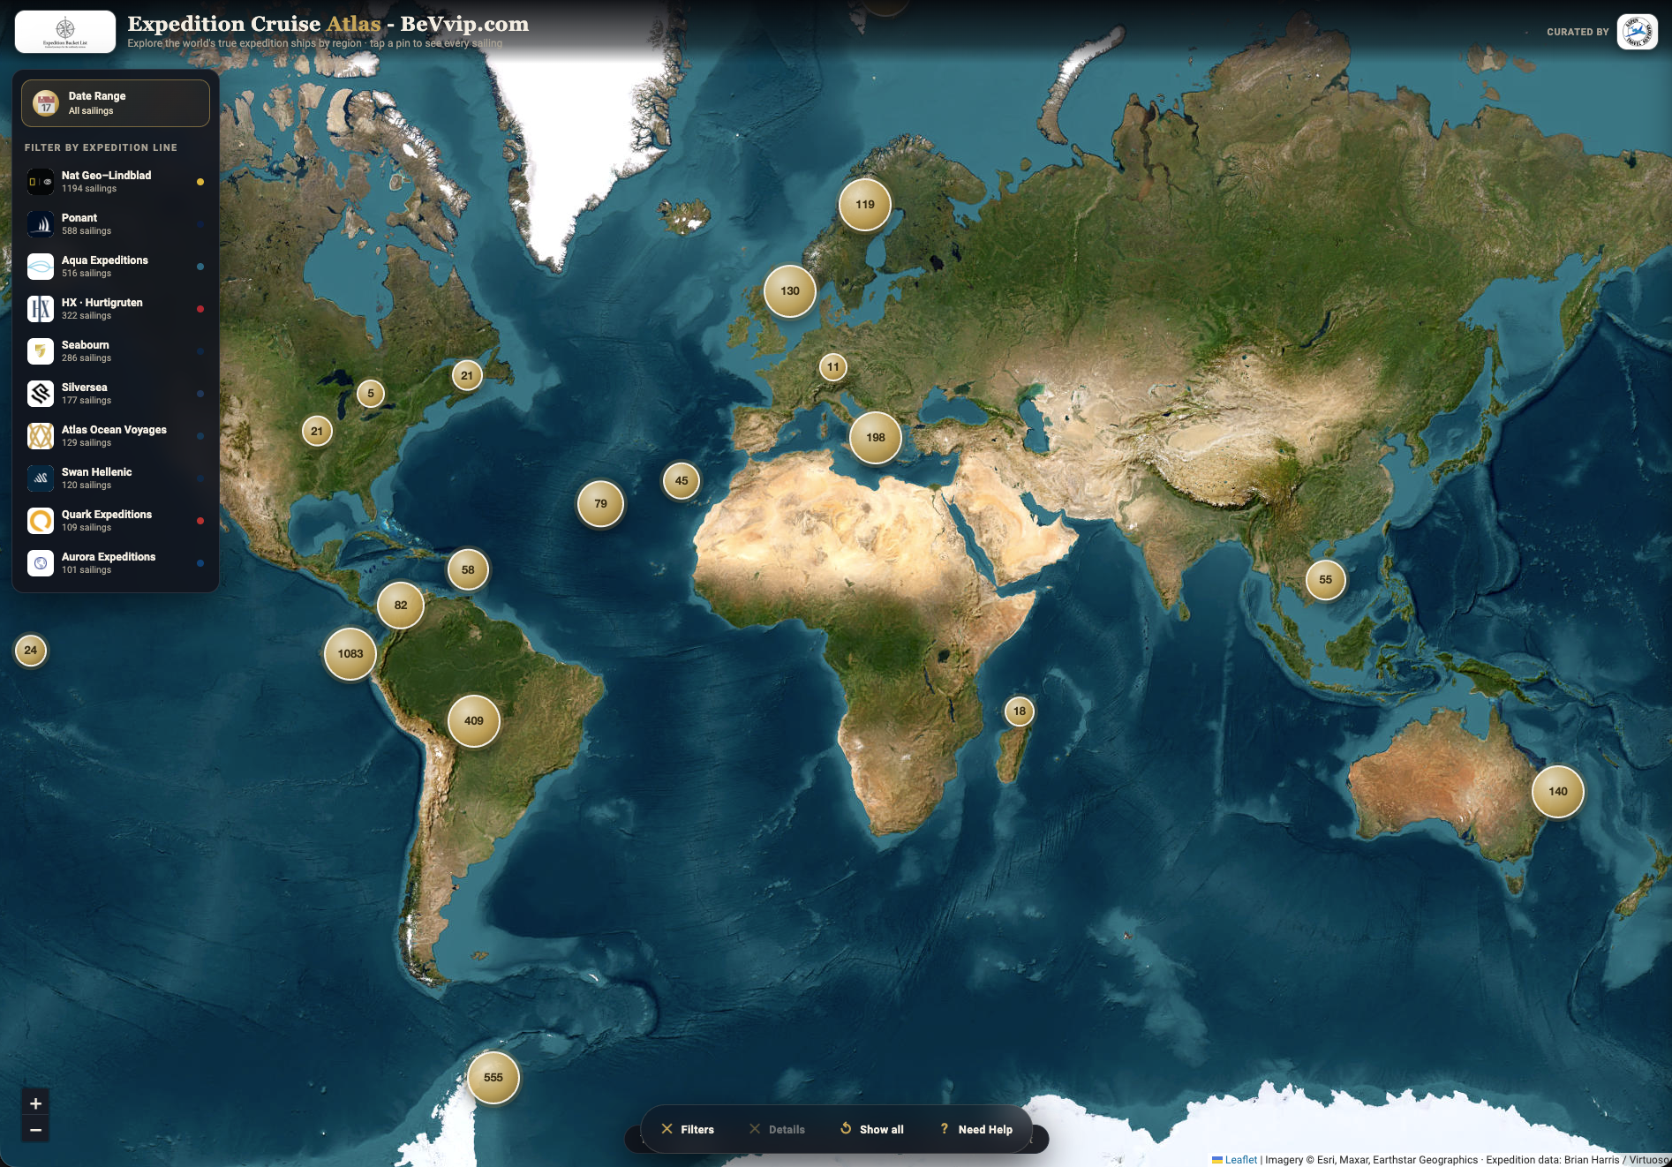Toggle the Swan Hellenic line filter
The image size is (1672, 1167).
[116, 478]
